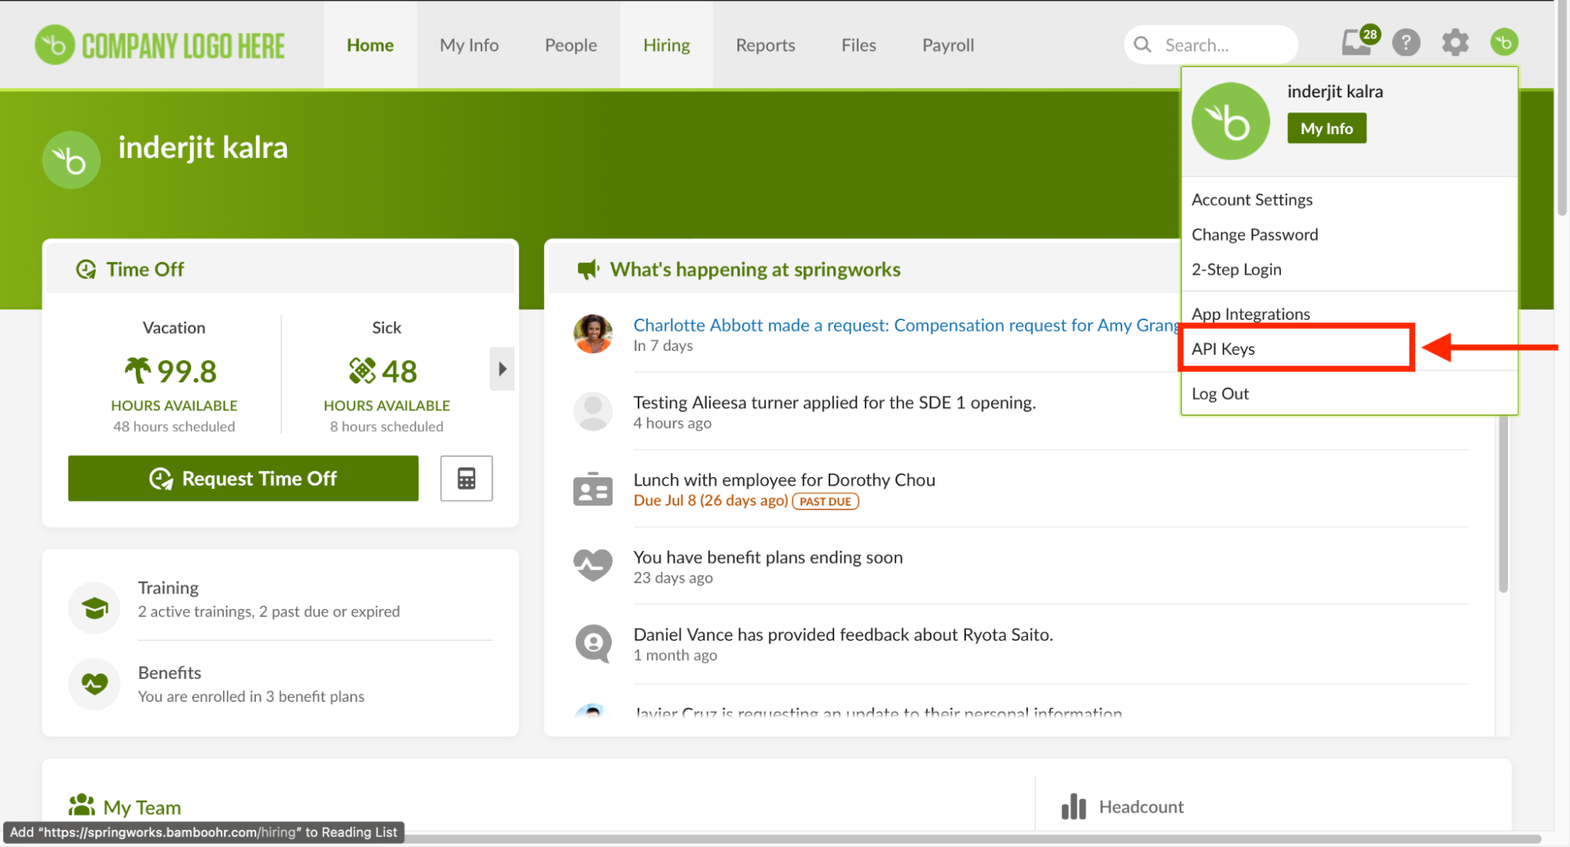Close the profile menu via avatar icon
Screen dimensions: 1570x847
pos(1504,42)
